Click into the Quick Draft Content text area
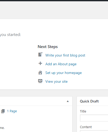Viewport: 108px width, 132px height. [94, 131]
